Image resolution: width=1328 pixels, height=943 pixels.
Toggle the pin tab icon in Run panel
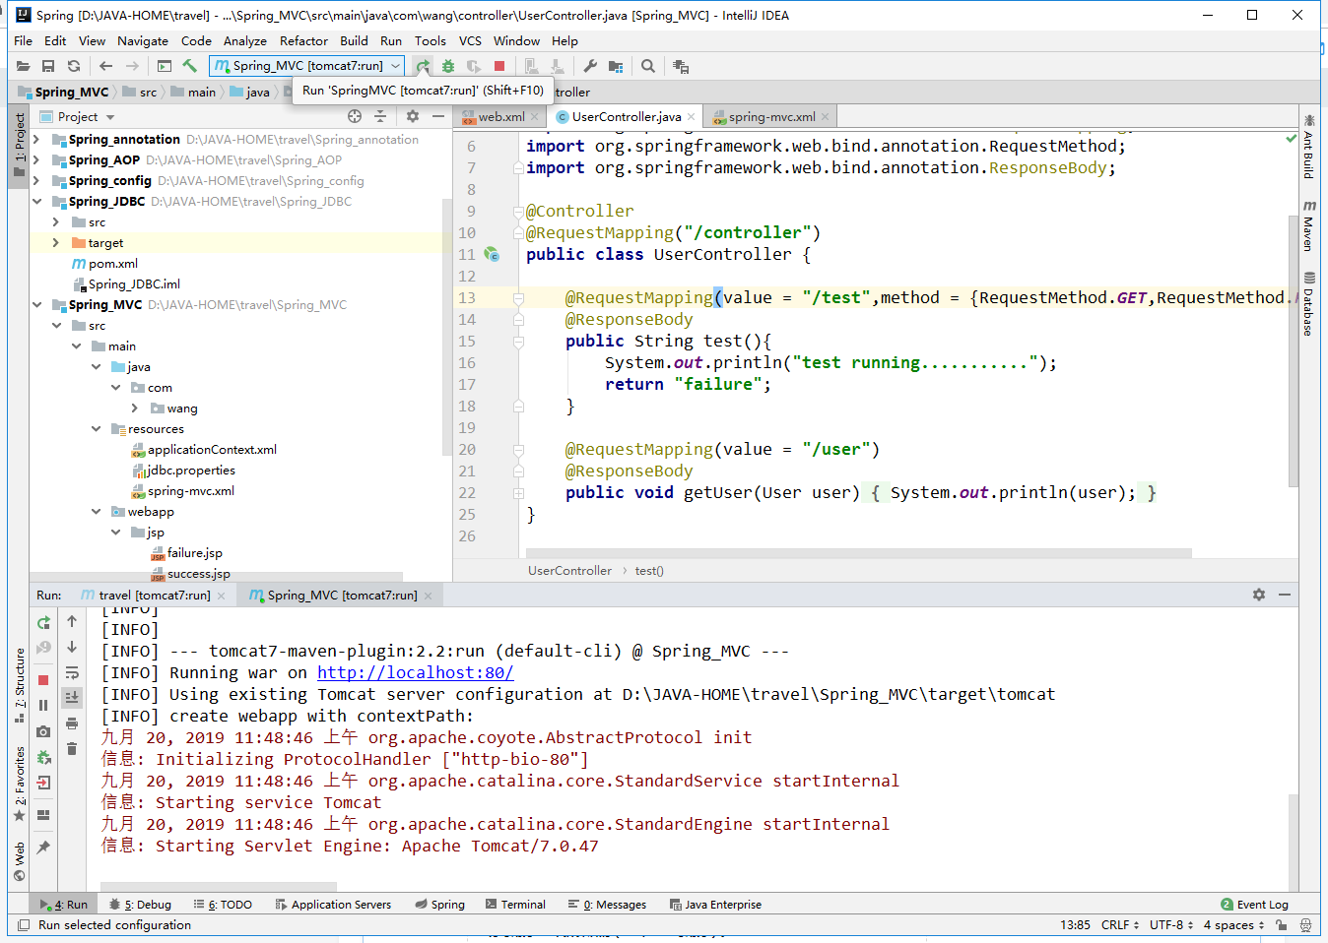point(43,847)
